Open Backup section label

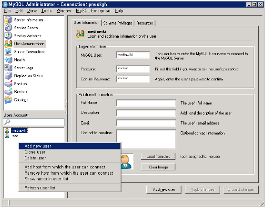click(20, 84)
